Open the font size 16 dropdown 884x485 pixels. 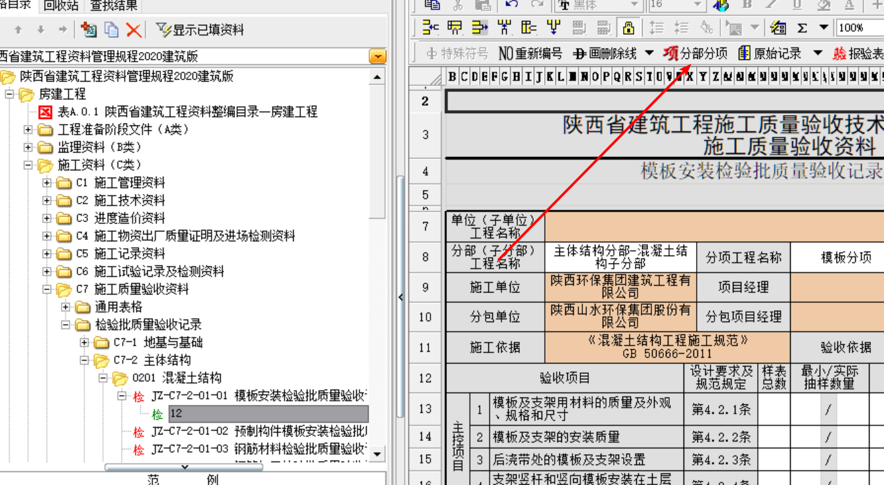click(698, 5)
